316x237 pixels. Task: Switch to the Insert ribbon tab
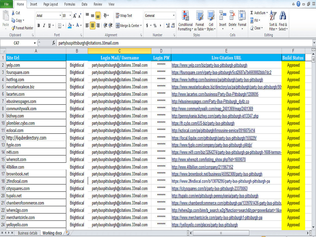click(x=33, y=4)
